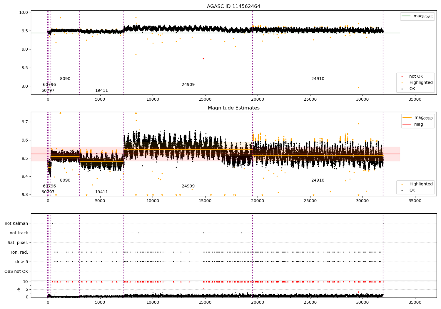Click the y-axis tick '9.3'
The image size is (441, 309).
point(25,195)
